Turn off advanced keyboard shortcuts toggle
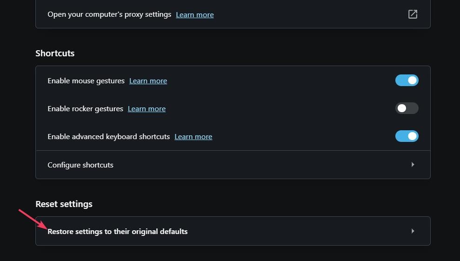 tap(407, 136)
